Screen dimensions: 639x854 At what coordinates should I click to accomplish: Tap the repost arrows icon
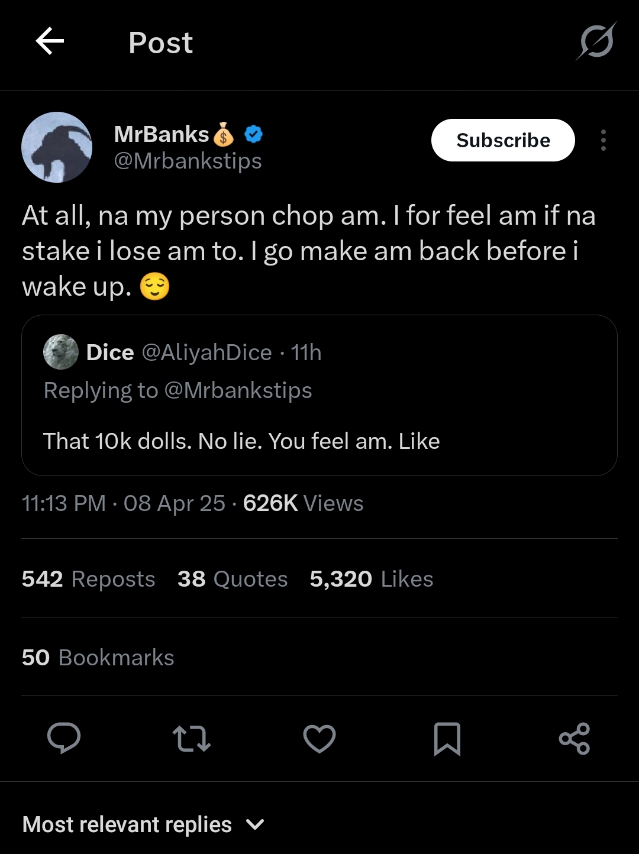tap(192, 739)
